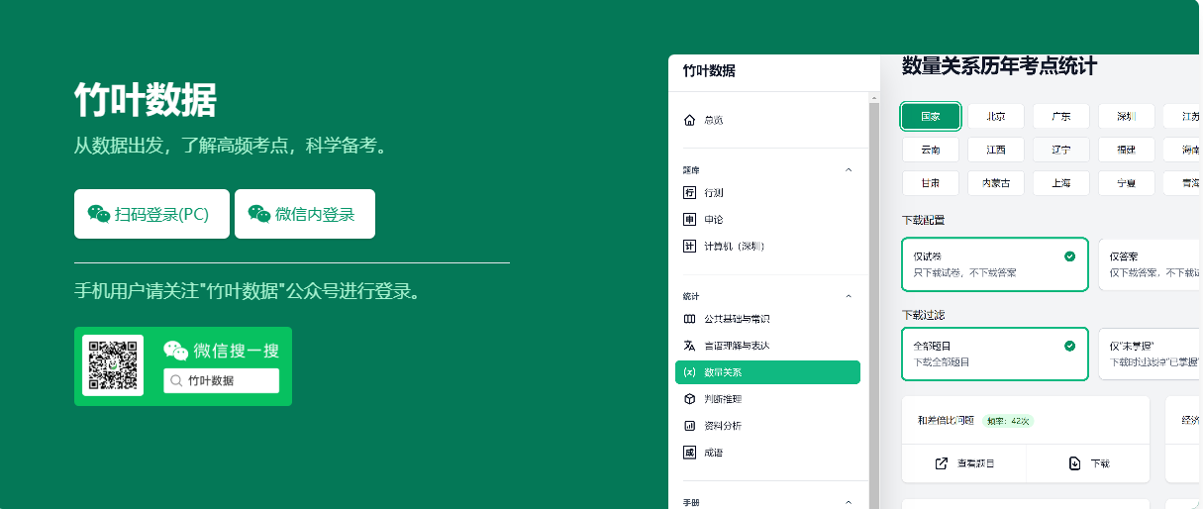Open the 行测 menu item
This screenshot has height=509, width=1203.
coord(767,192)
